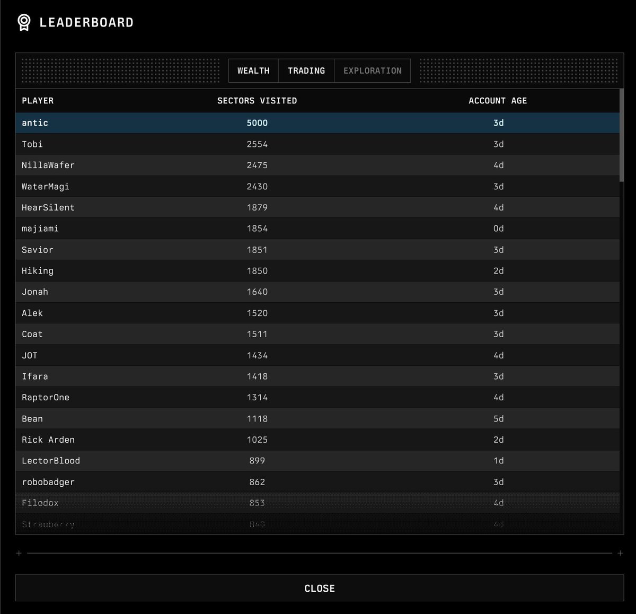Switch to the Wealth tab
This screenshot has width=636, height=614.
click(x=253, y=71)
